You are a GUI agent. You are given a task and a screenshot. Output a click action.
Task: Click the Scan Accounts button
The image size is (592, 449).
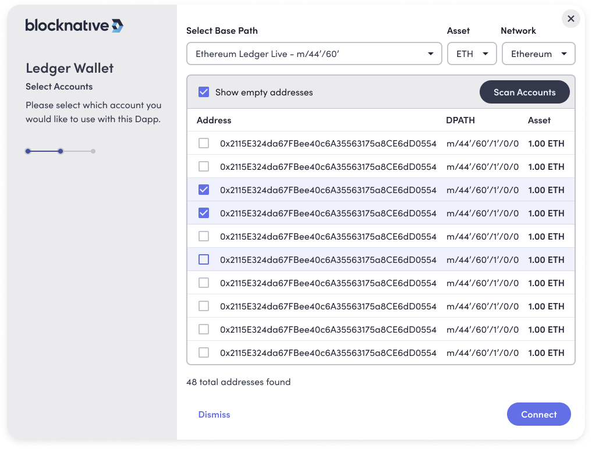click(x=524, y=92)
